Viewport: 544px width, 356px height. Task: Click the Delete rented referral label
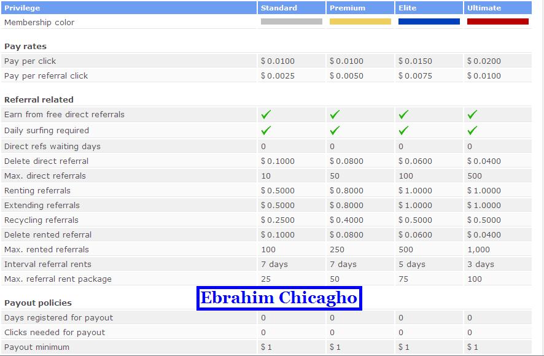(48, 235)
